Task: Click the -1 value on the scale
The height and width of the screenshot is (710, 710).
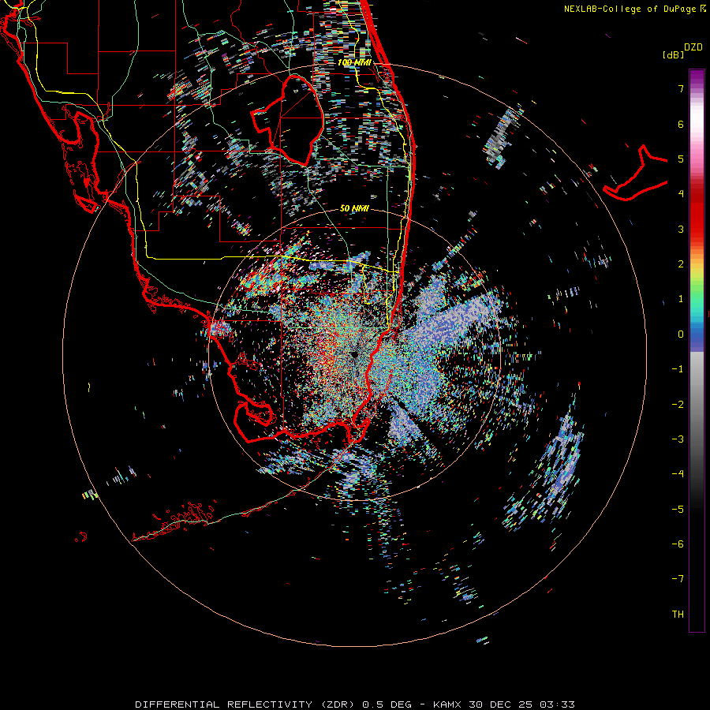Action: tap(678, 369)
